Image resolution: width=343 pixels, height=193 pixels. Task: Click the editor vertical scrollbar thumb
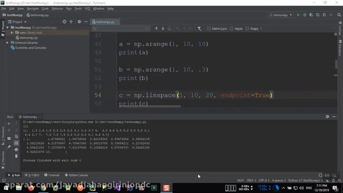coord(335,64)
